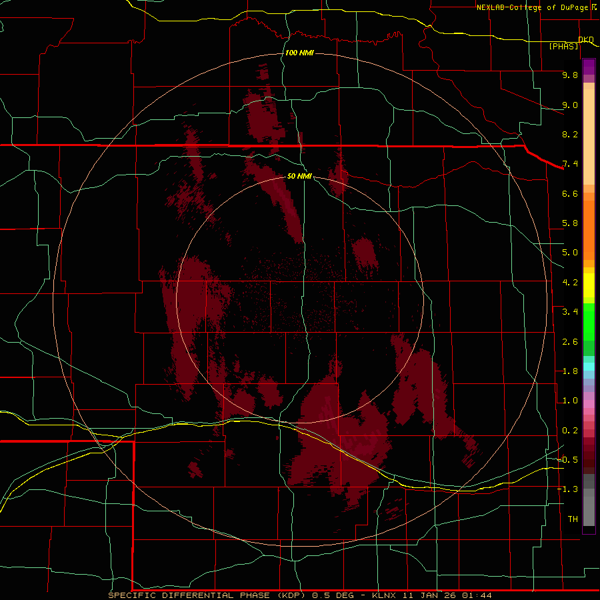Click the 100 NMI range ring label
The width and height of the screenshot is (600, 600).
pos(299,53)
